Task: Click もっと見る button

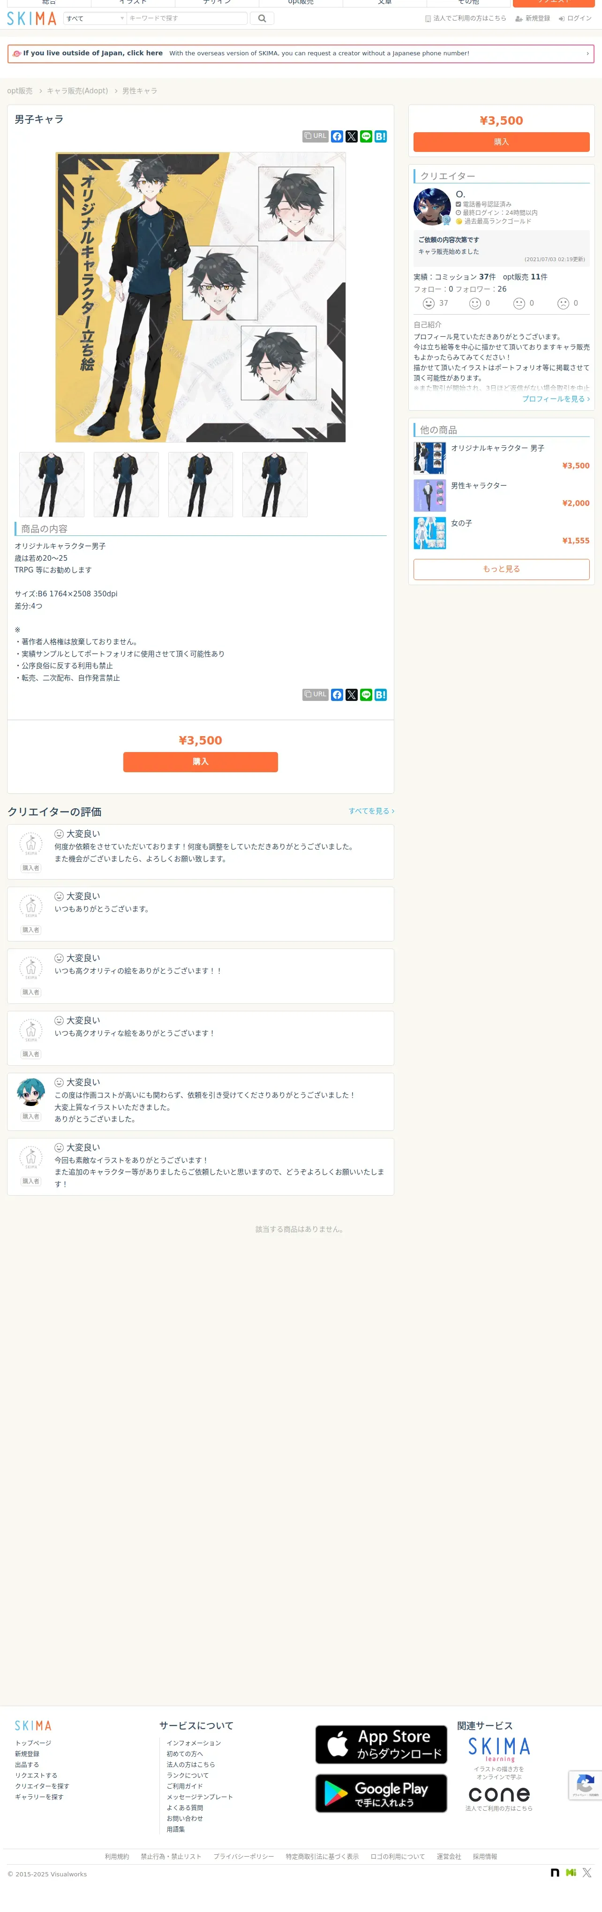Action: pyautogui.click(x=501, y=569)
